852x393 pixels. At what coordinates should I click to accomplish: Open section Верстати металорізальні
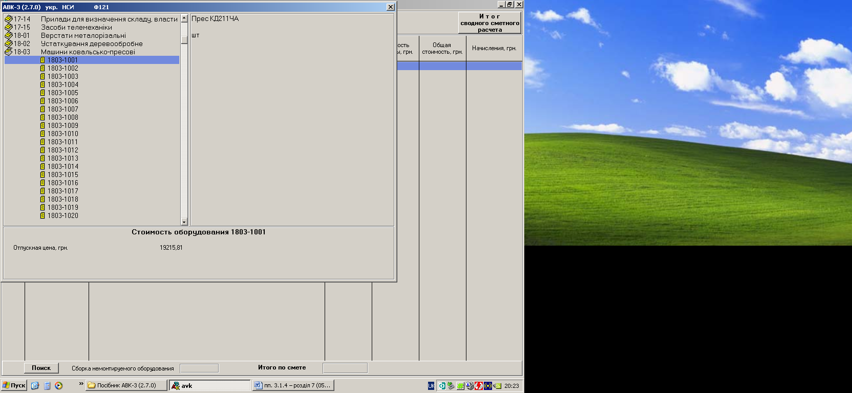click(x=83, y=35)
